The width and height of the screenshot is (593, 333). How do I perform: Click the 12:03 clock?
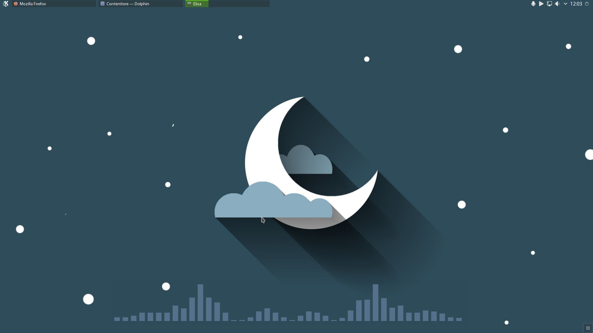click(x=576, y=4)
